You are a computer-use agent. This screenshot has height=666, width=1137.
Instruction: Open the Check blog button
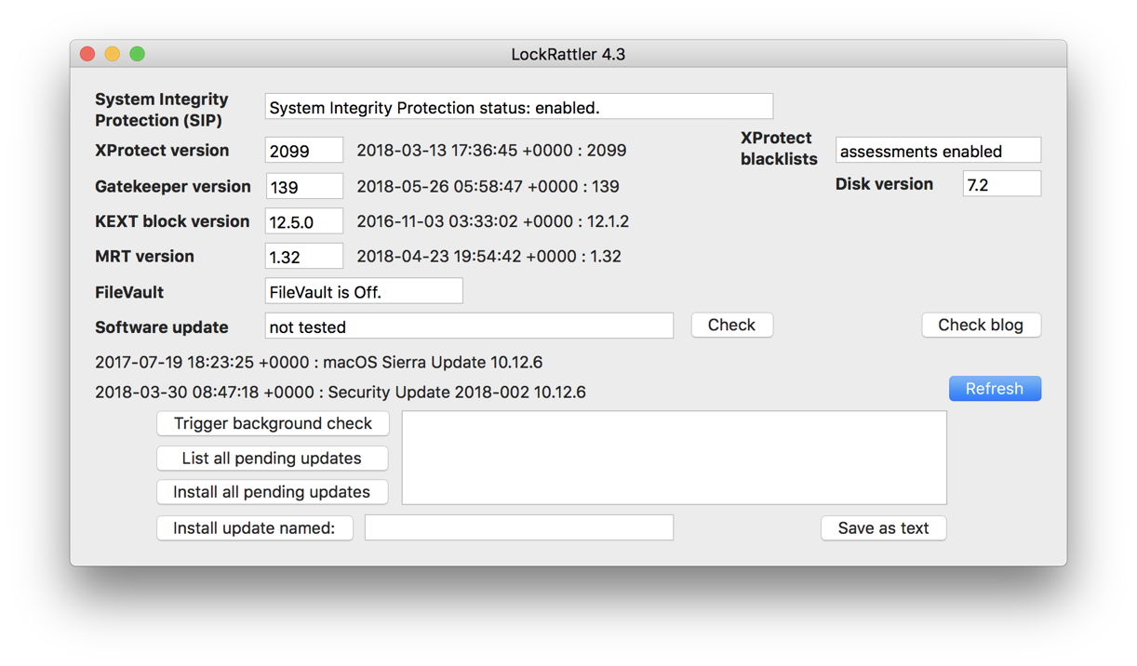[x=981, y=325]
